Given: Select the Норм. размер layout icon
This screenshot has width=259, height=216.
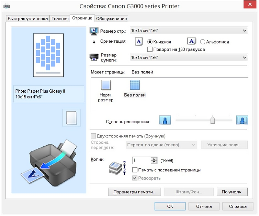Looking at the screenshot, I should 106,85.
